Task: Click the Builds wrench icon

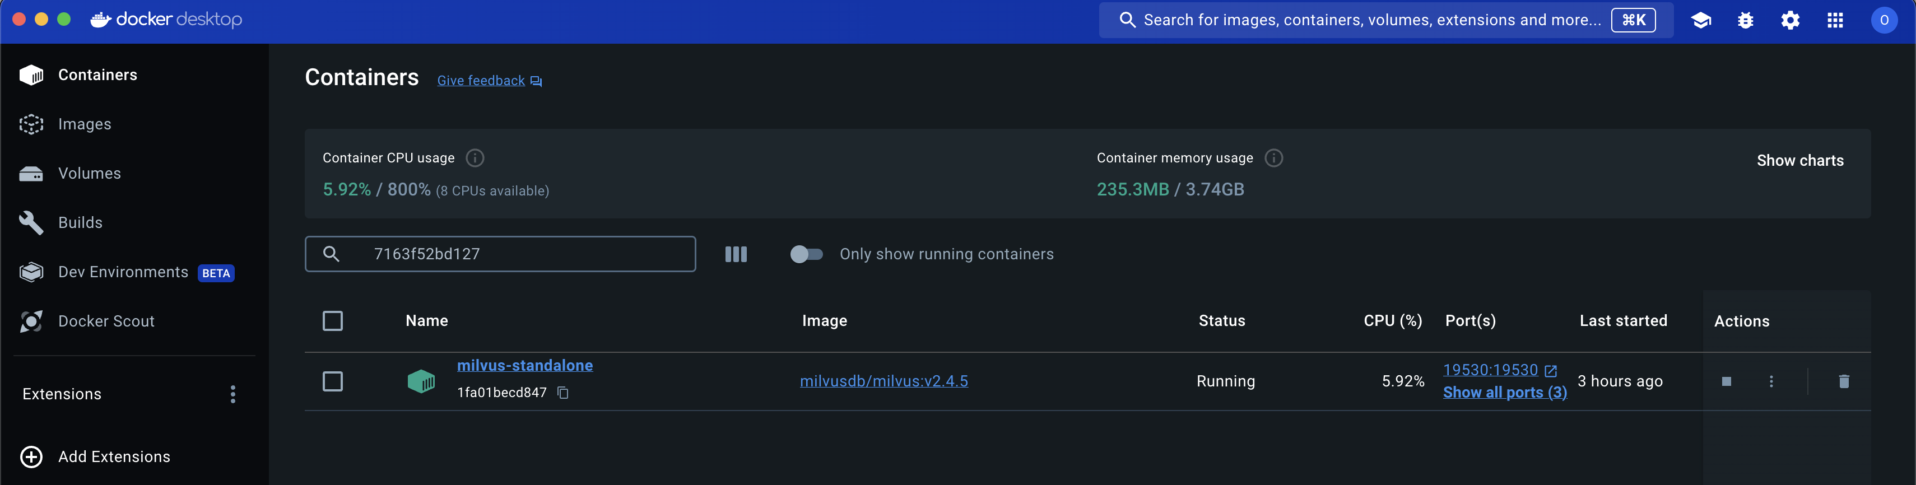Action: click(x=31, y=222)
